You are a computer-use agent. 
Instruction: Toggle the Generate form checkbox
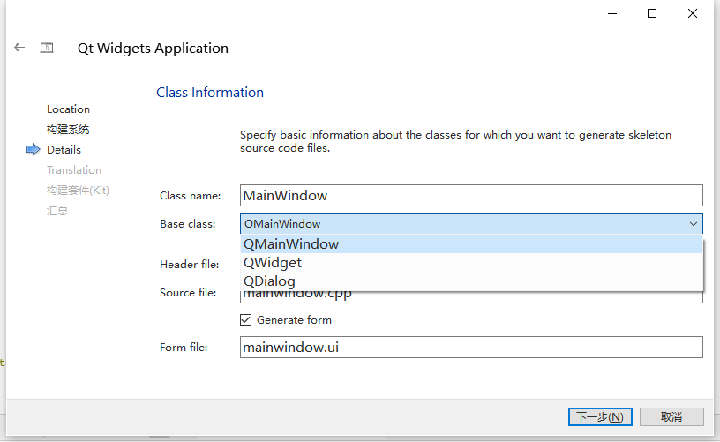click(x=245, y=320)
